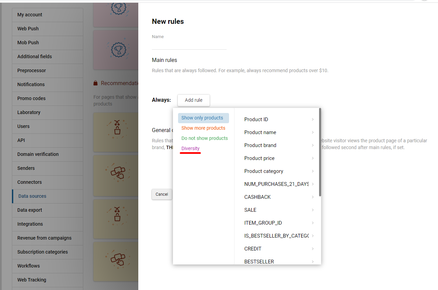This screenshot has width=438, height=290.
Task: Select the Diversity rule type
Action: tap(190, 148)
